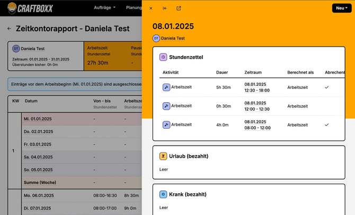Click the Von - bis column header
This screenshot has height=215, width=355.
tap(102, 101)
